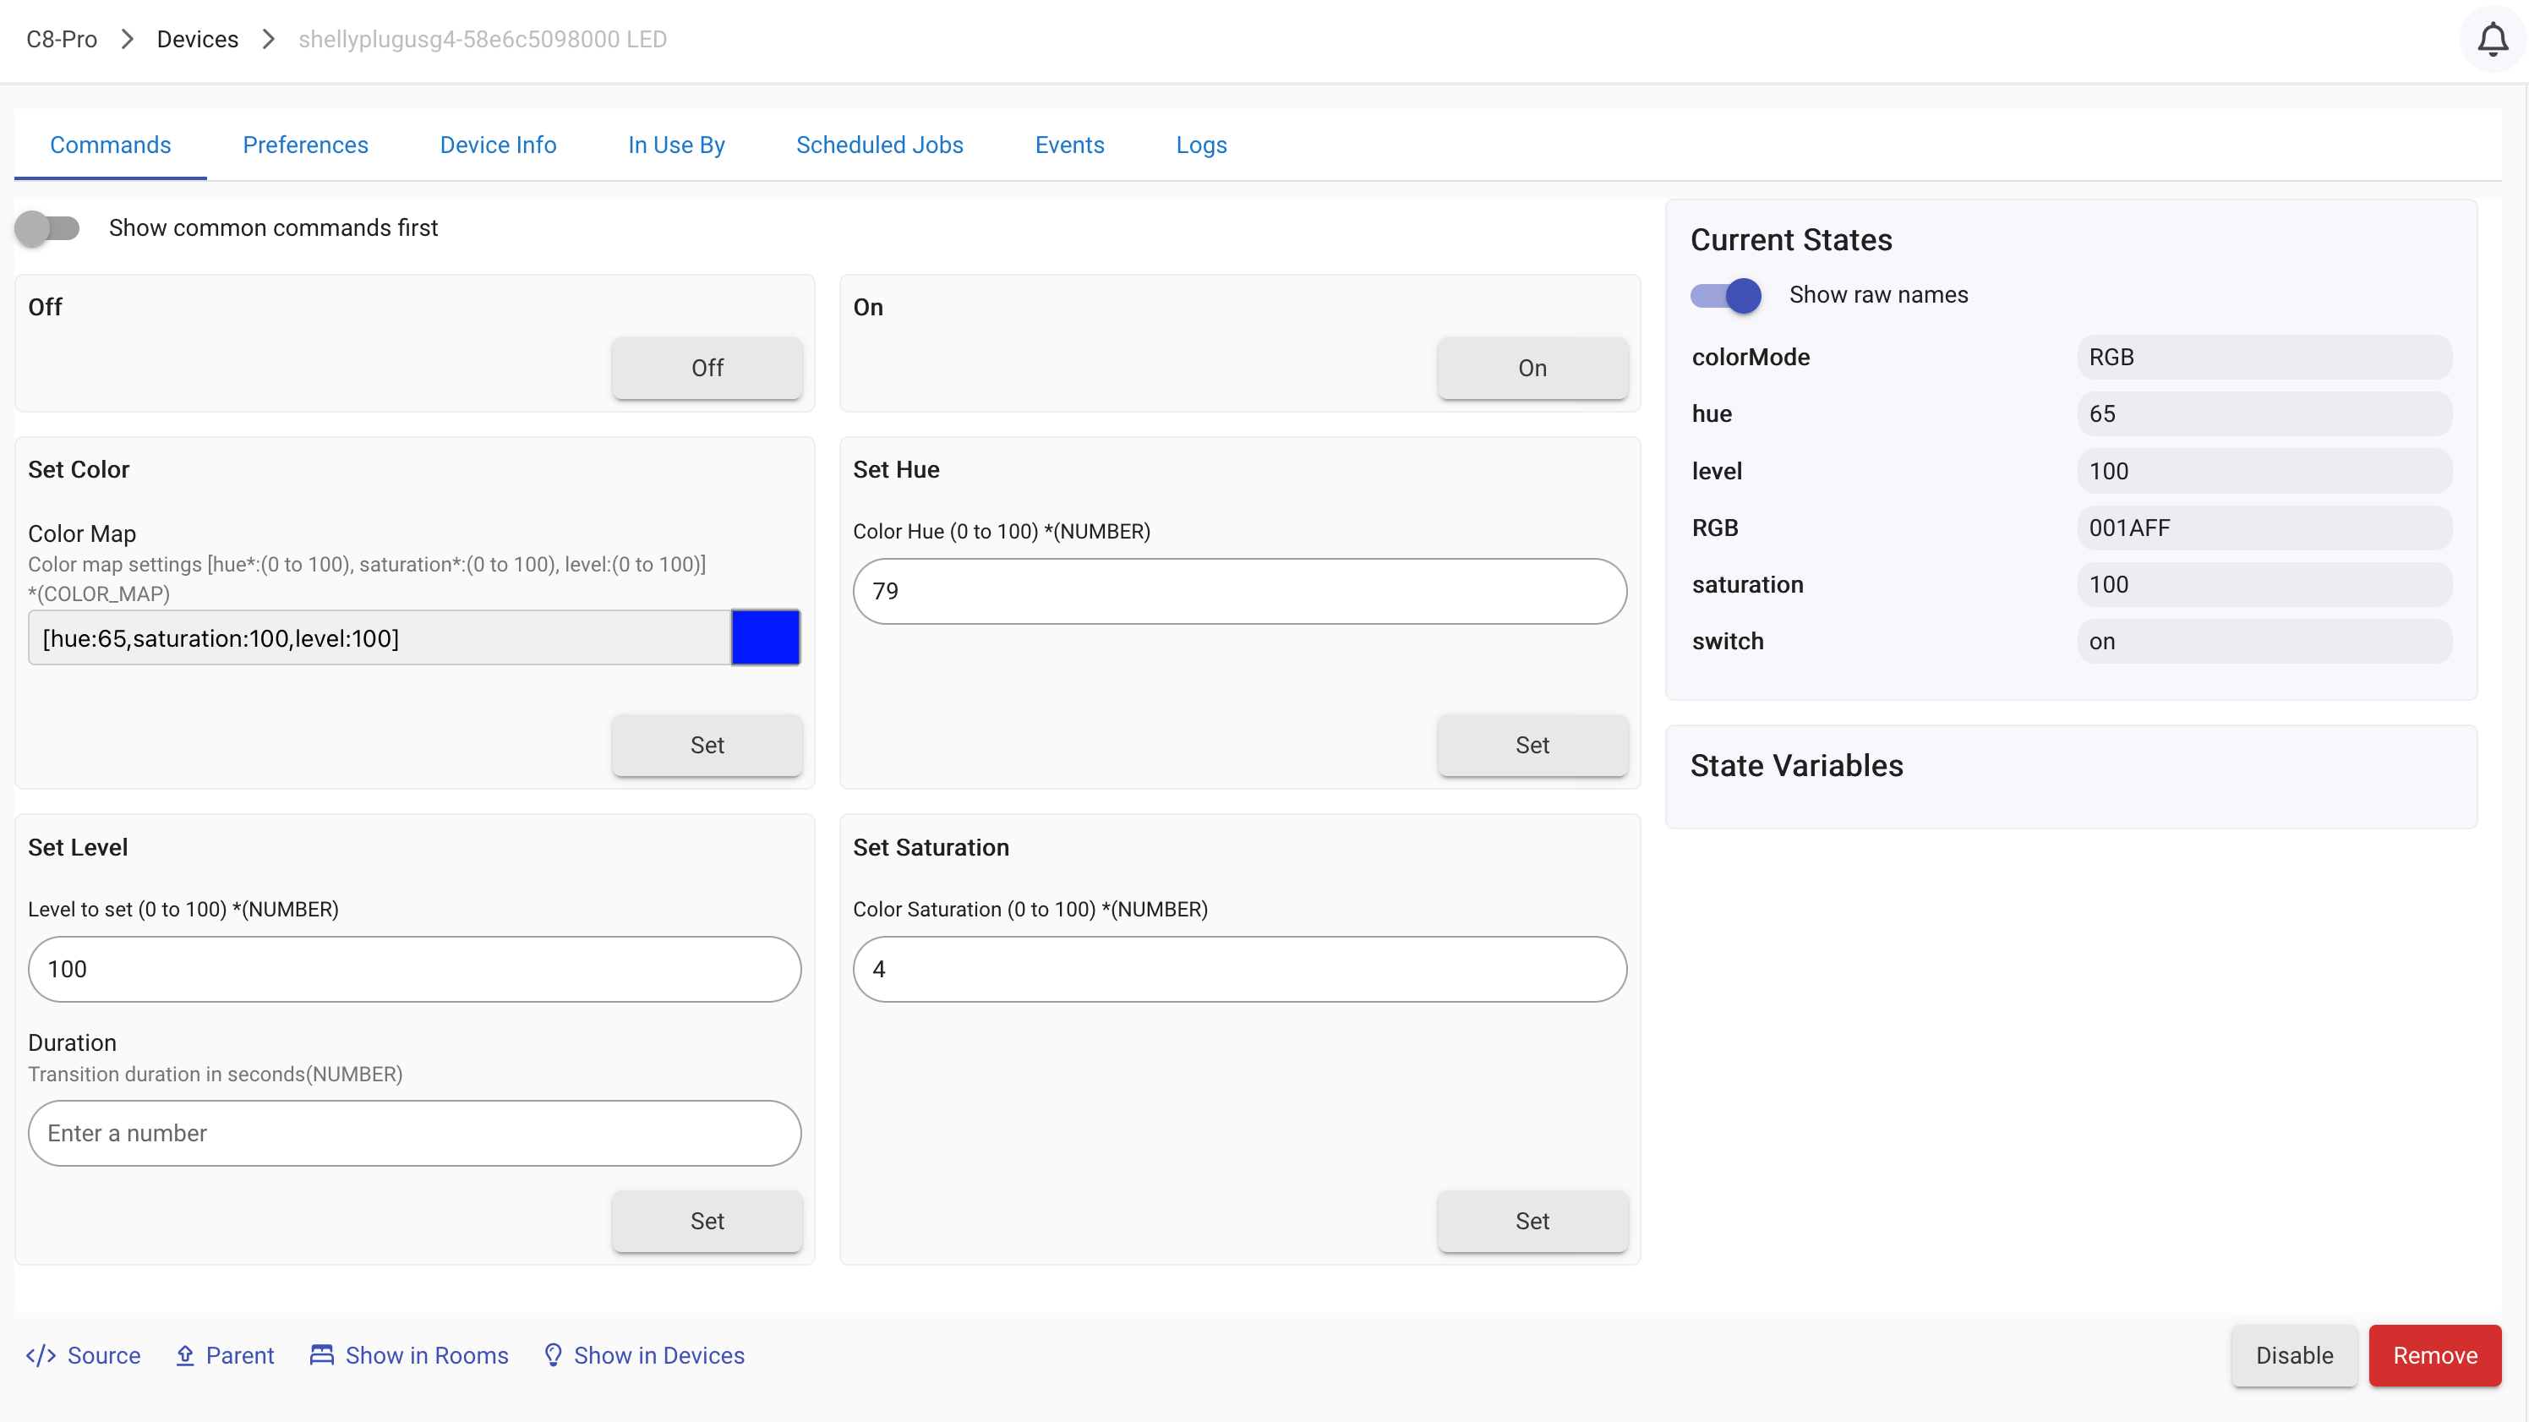Click the Parent upload arrow icon
This screenshot has width=2529, height=1422.
pos(184,1355)
